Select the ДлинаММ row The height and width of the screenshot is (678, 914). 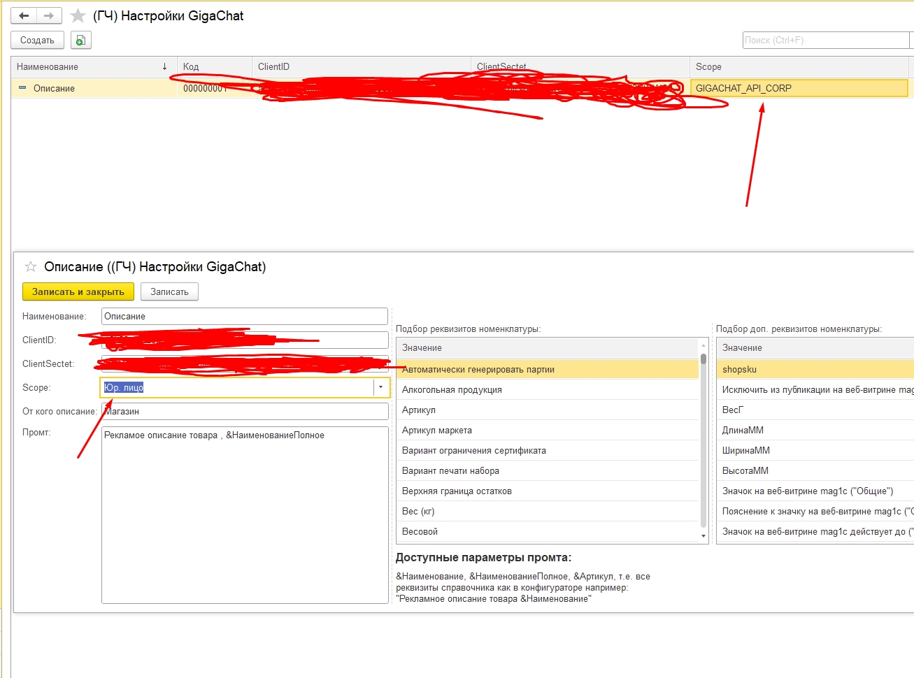tap(815, 430)
